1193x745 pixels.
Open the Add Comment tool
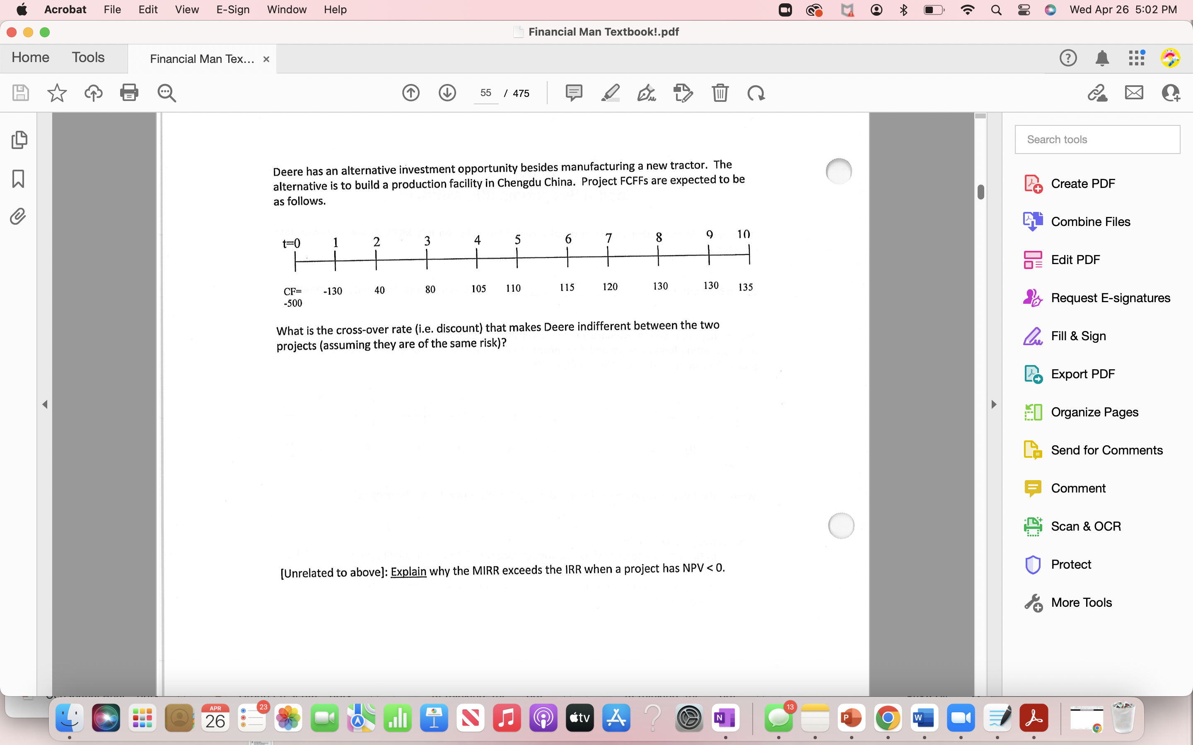574,93
